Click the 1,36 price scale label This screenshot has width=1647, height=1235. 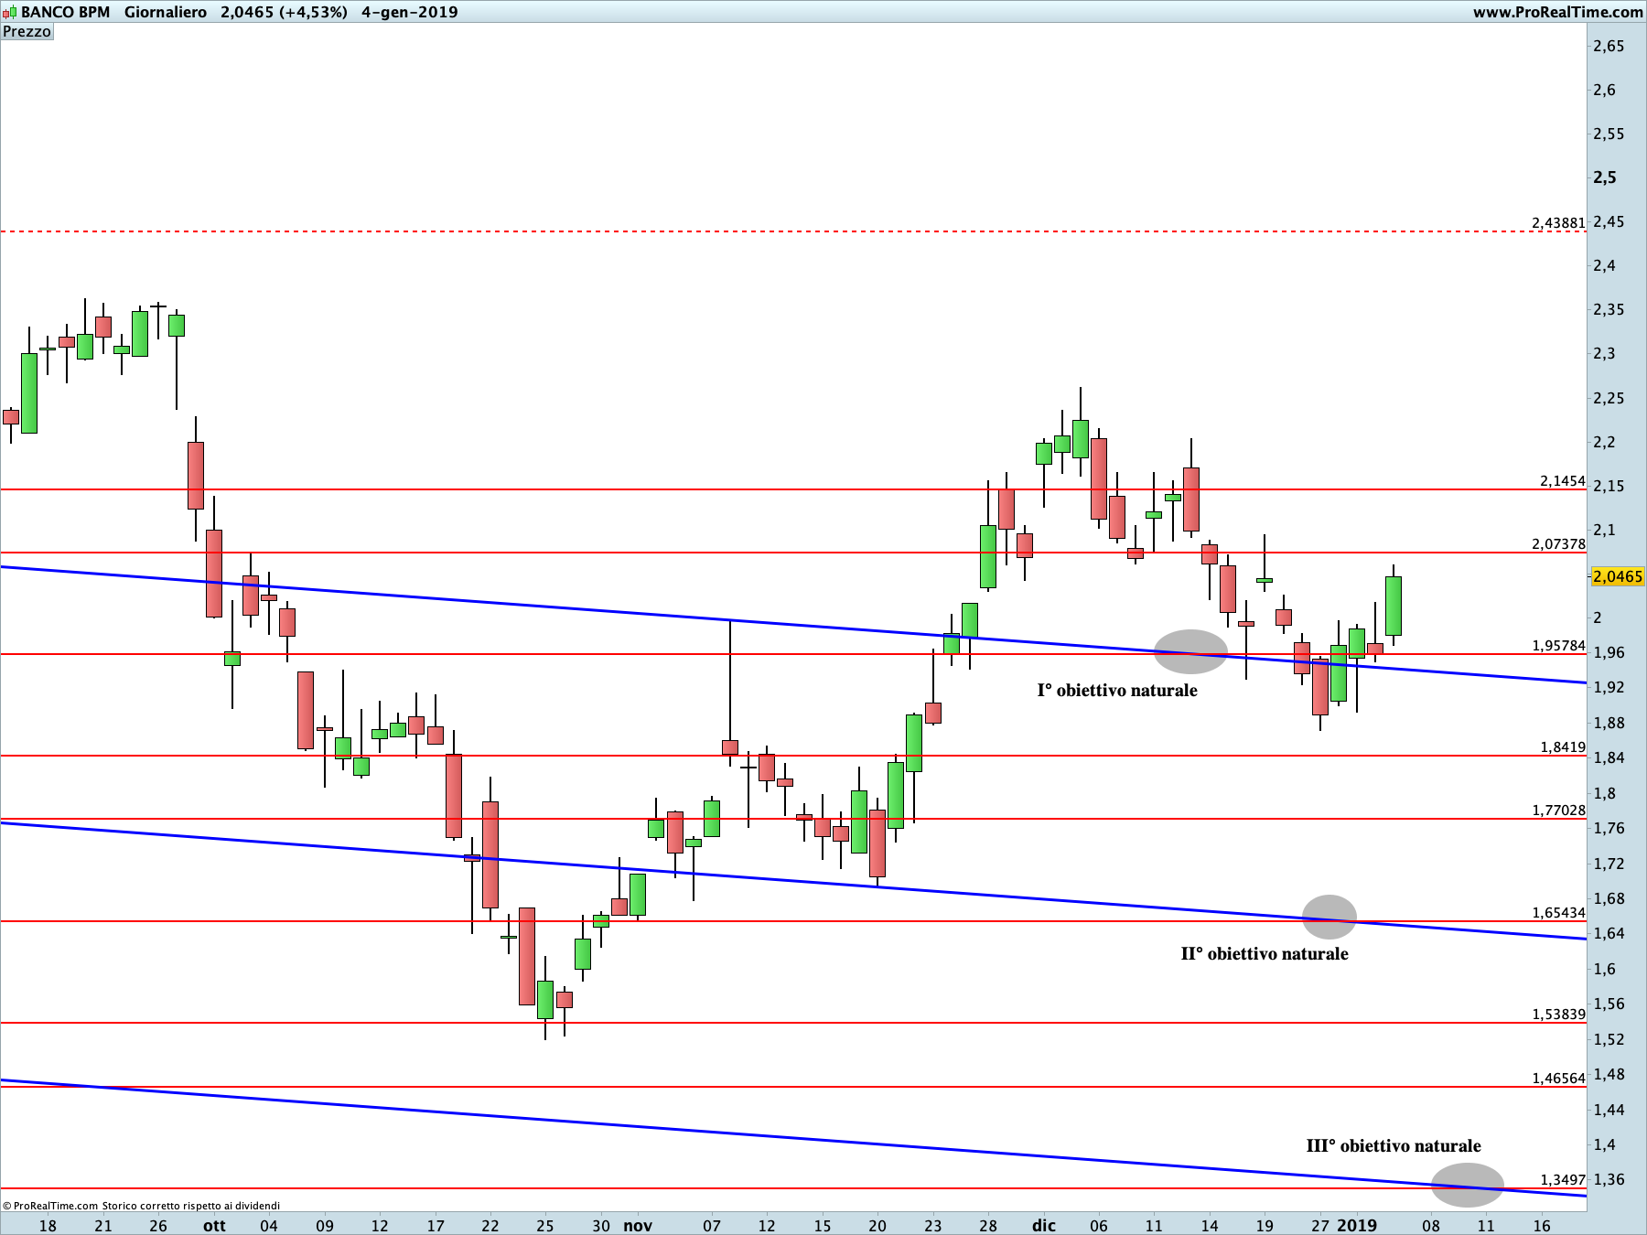point(1609,1179)
